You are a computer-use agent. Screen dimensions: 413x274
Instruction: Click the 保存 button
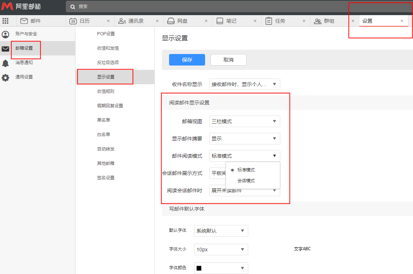(x=187, y=60)
